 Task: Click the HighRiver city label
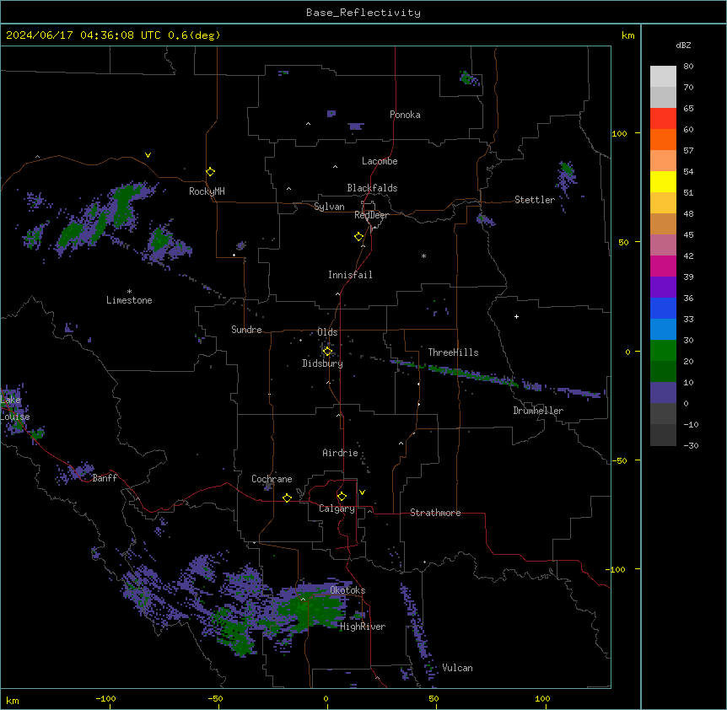pyautogui.click(x=363, y=627)
